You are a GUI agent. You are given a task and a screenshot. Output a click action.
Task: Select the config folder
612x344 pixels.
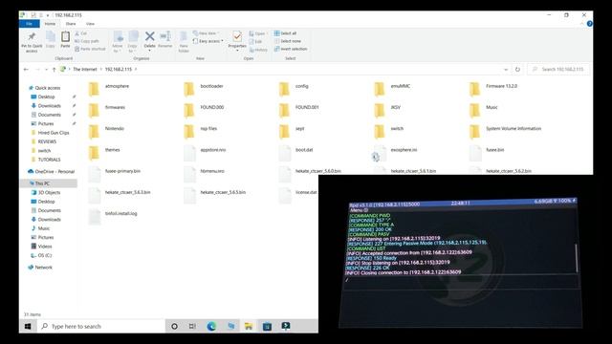click(x=294, y=89)
